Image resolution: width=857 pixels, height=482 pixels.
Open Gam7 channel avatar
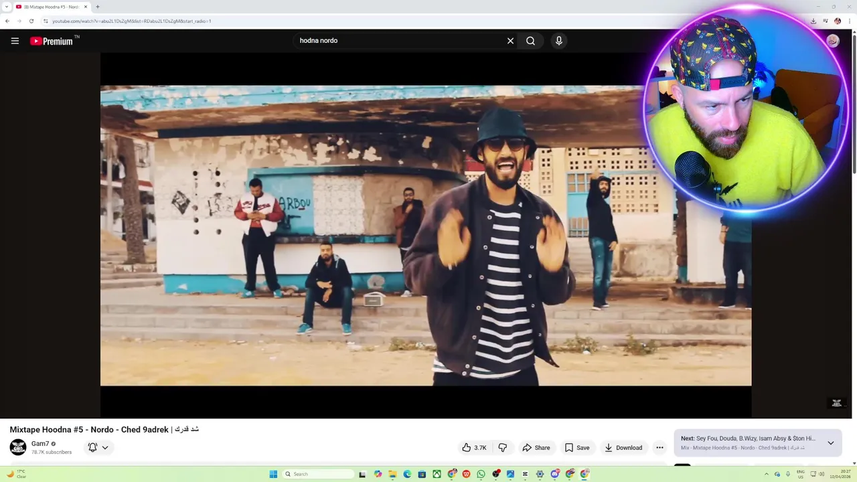(18, 447)
